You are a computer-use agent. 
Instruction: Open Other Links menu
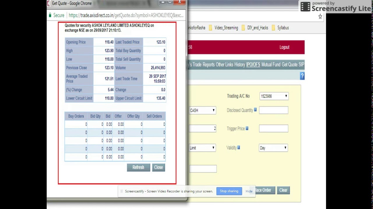(x=224, y=65)
